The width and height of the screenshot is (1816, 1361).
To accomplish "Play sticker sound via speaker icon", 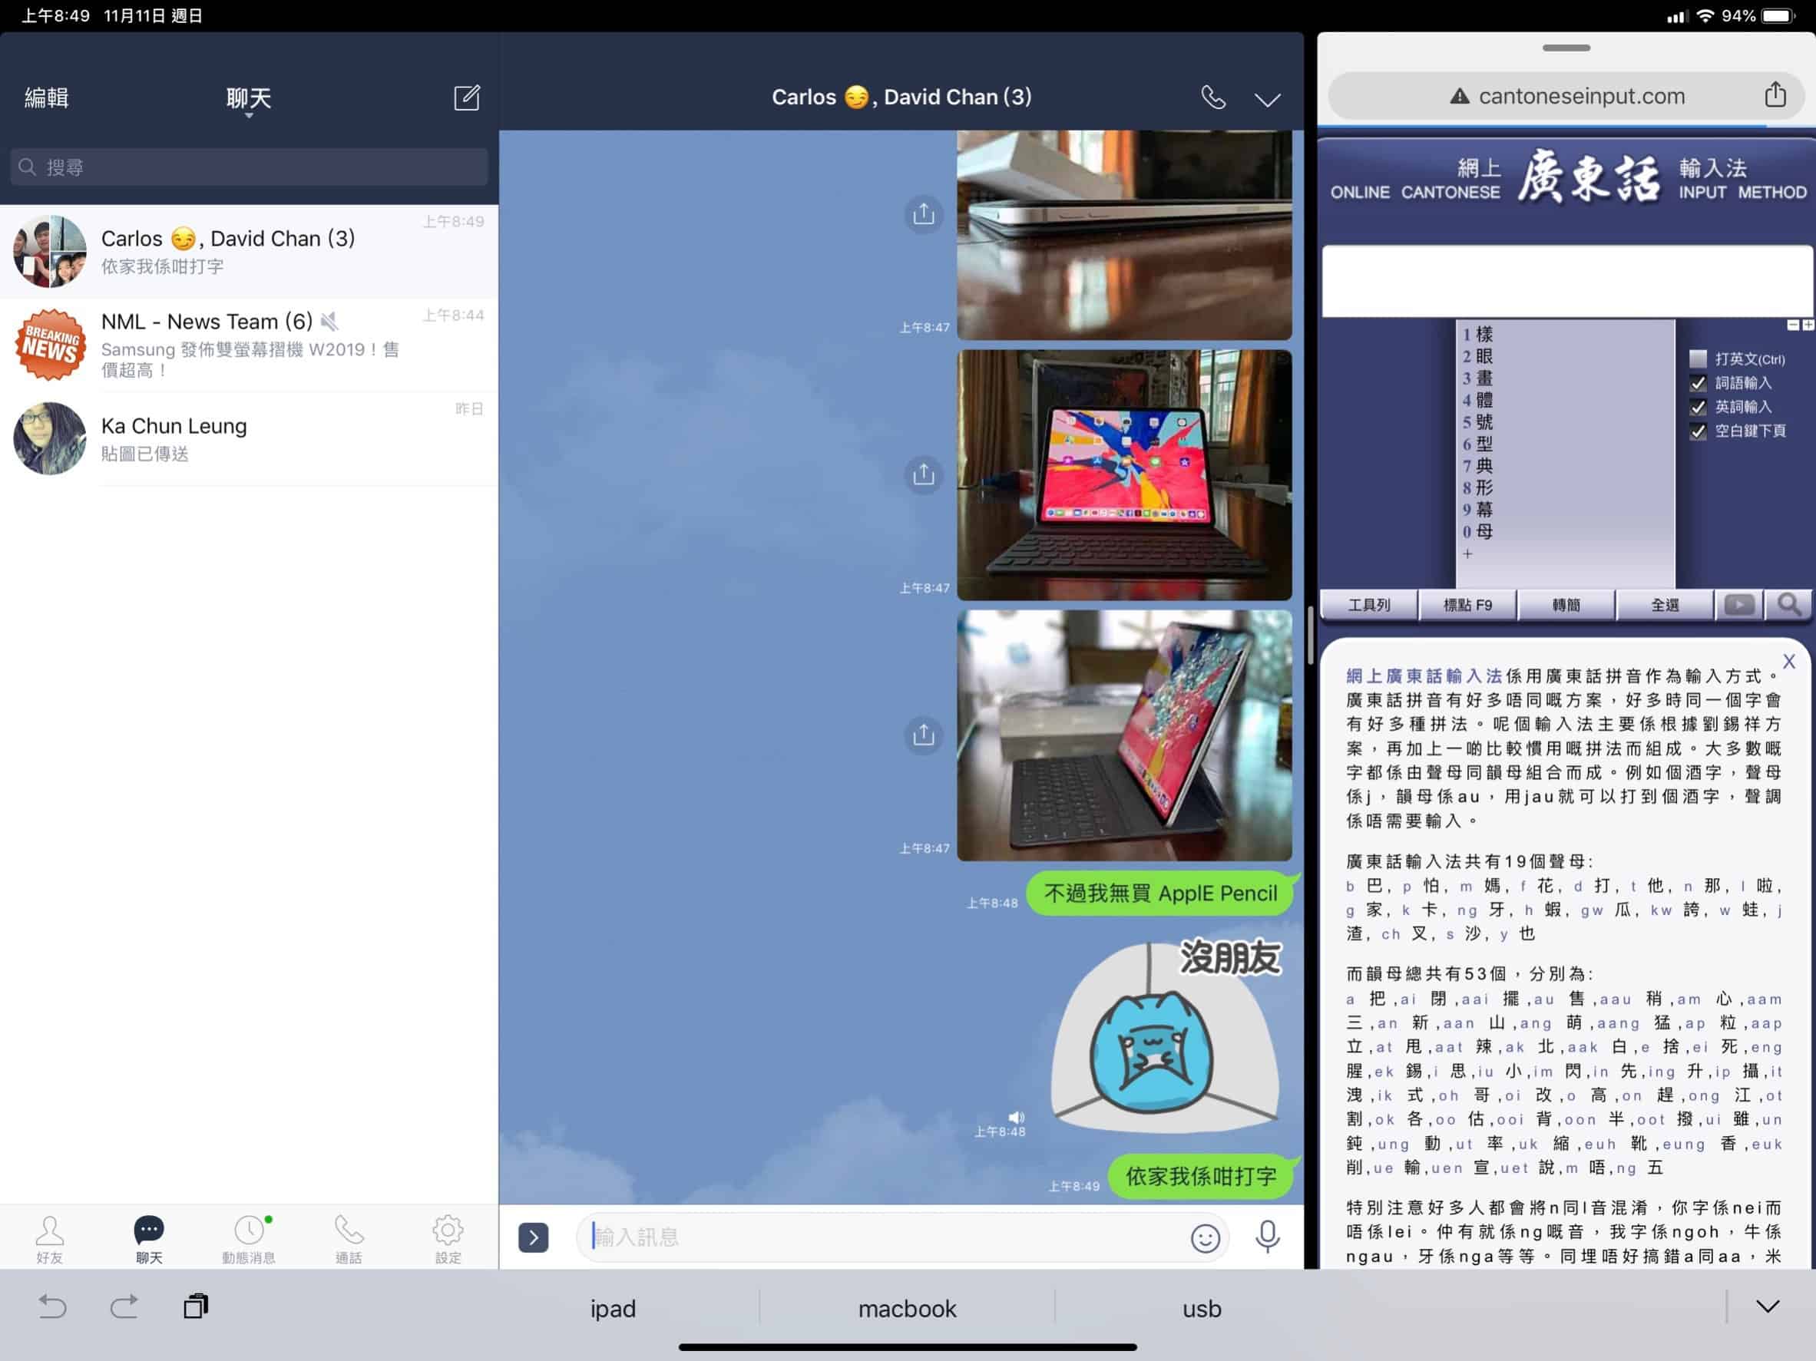I will [1016, 1117].
